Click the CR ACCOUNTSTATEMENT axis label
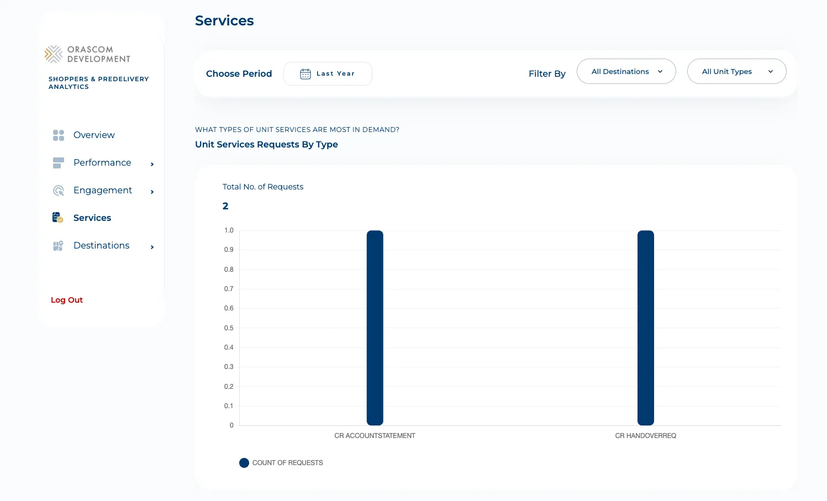This screenshot has width=827, height=501. pyautogui.click(x=375, y=436)
